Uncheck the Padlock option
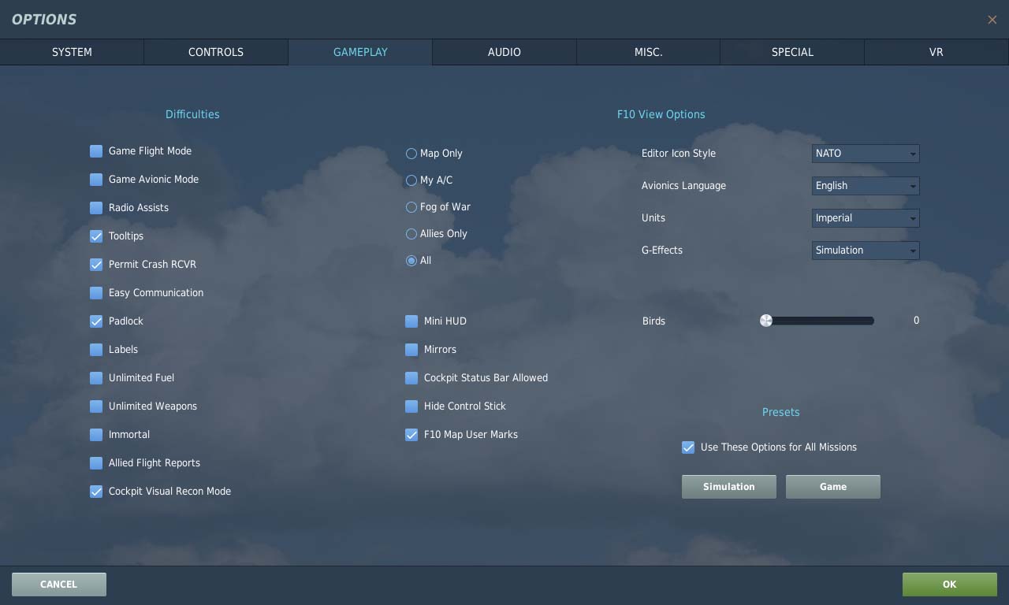The width and height of the screenshot is (1009, 605). click(x=96, y=321)
